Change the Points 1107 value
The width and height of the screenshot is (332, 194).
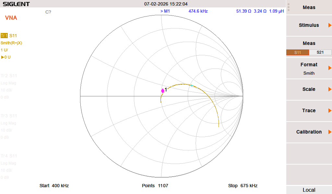pos(155,186)
